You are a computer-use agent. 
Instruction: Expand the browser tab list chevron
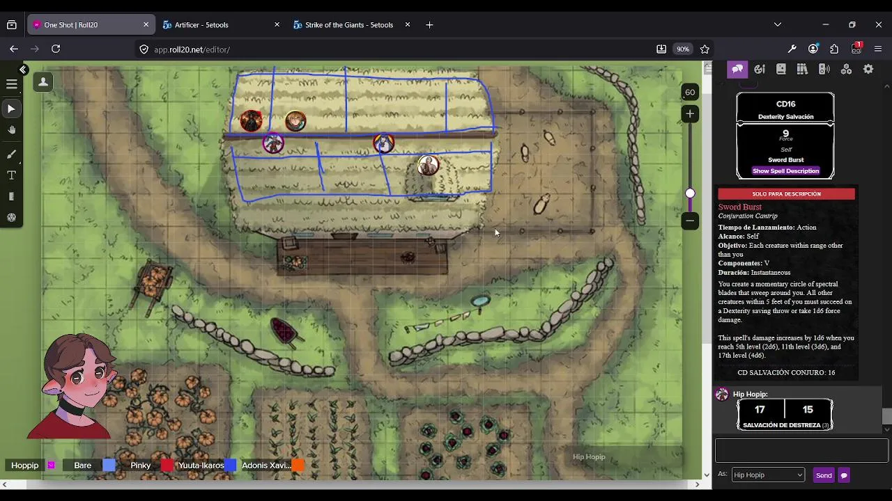(778, 24)
